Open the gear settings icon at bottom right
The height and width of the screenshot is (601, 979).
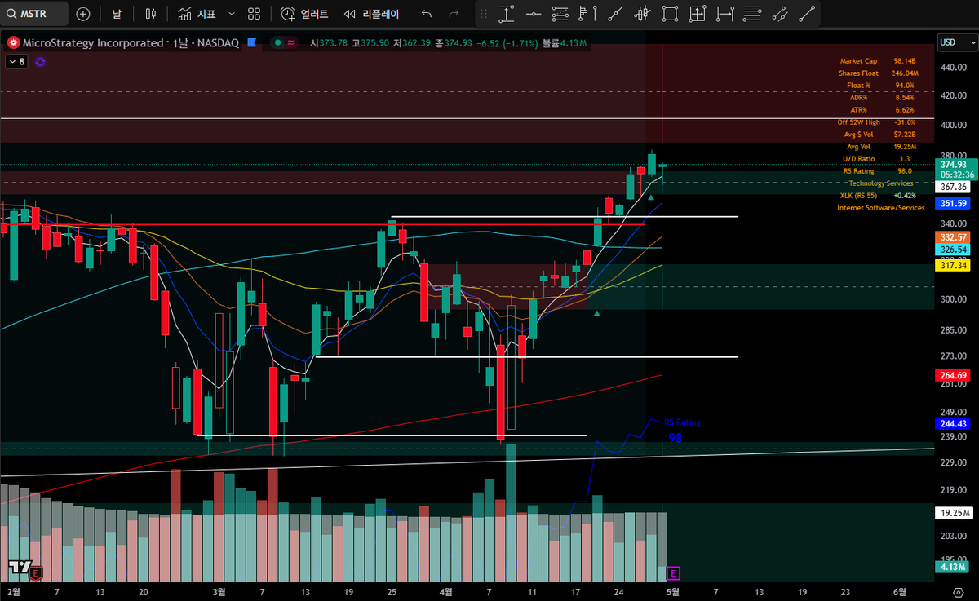pyautogui.click(x=959, y=592)
